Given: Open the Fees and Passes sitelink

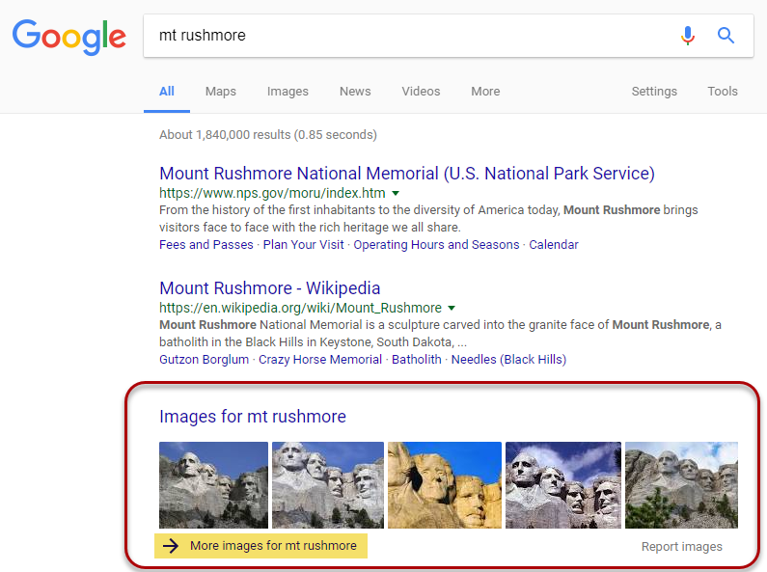Looking at the screenshot, I should [206, 244].
